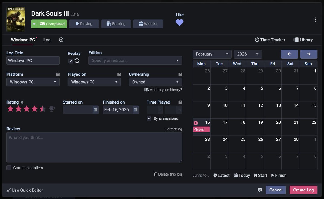Open the Ownership dropdown
The image size is (324, 199).
pyautogui.click(x=156, y=82)
